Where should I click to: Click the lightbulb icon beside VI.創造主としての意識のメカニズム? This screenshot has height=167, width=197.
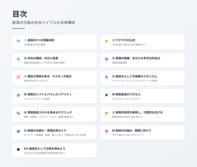pyautogui.click(x=106, y=77)
